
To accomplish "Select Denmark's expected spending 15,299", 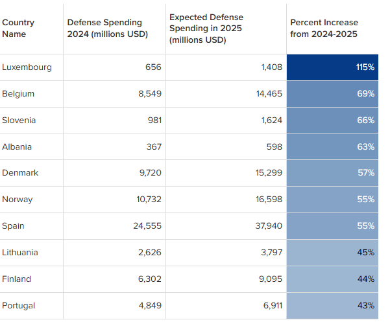I will 269,173.
